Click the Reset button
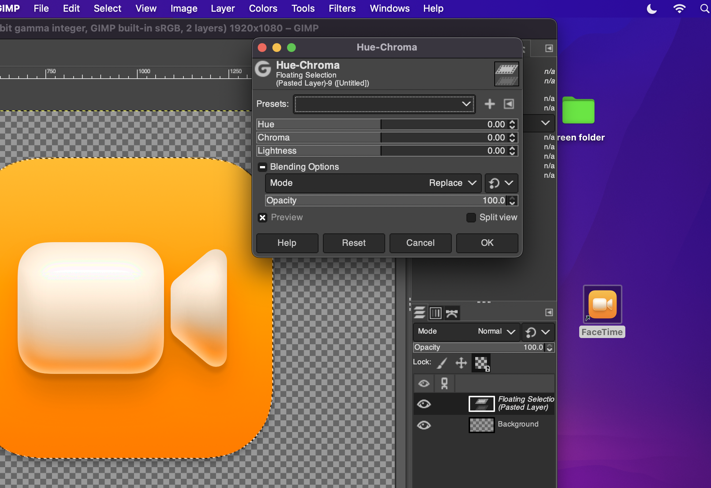Image resolution: width=711 pixels, height=488 pixels. (x=354, y=243)
